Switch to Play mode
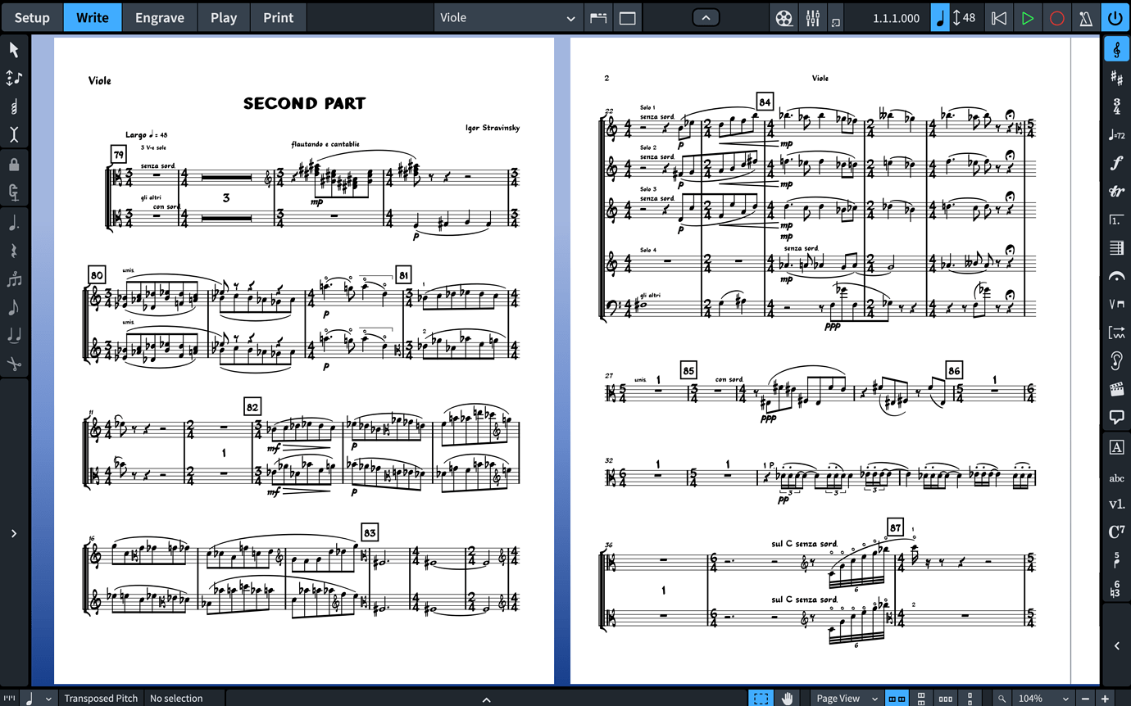The image size is (1131, 706). coord(224,17)
